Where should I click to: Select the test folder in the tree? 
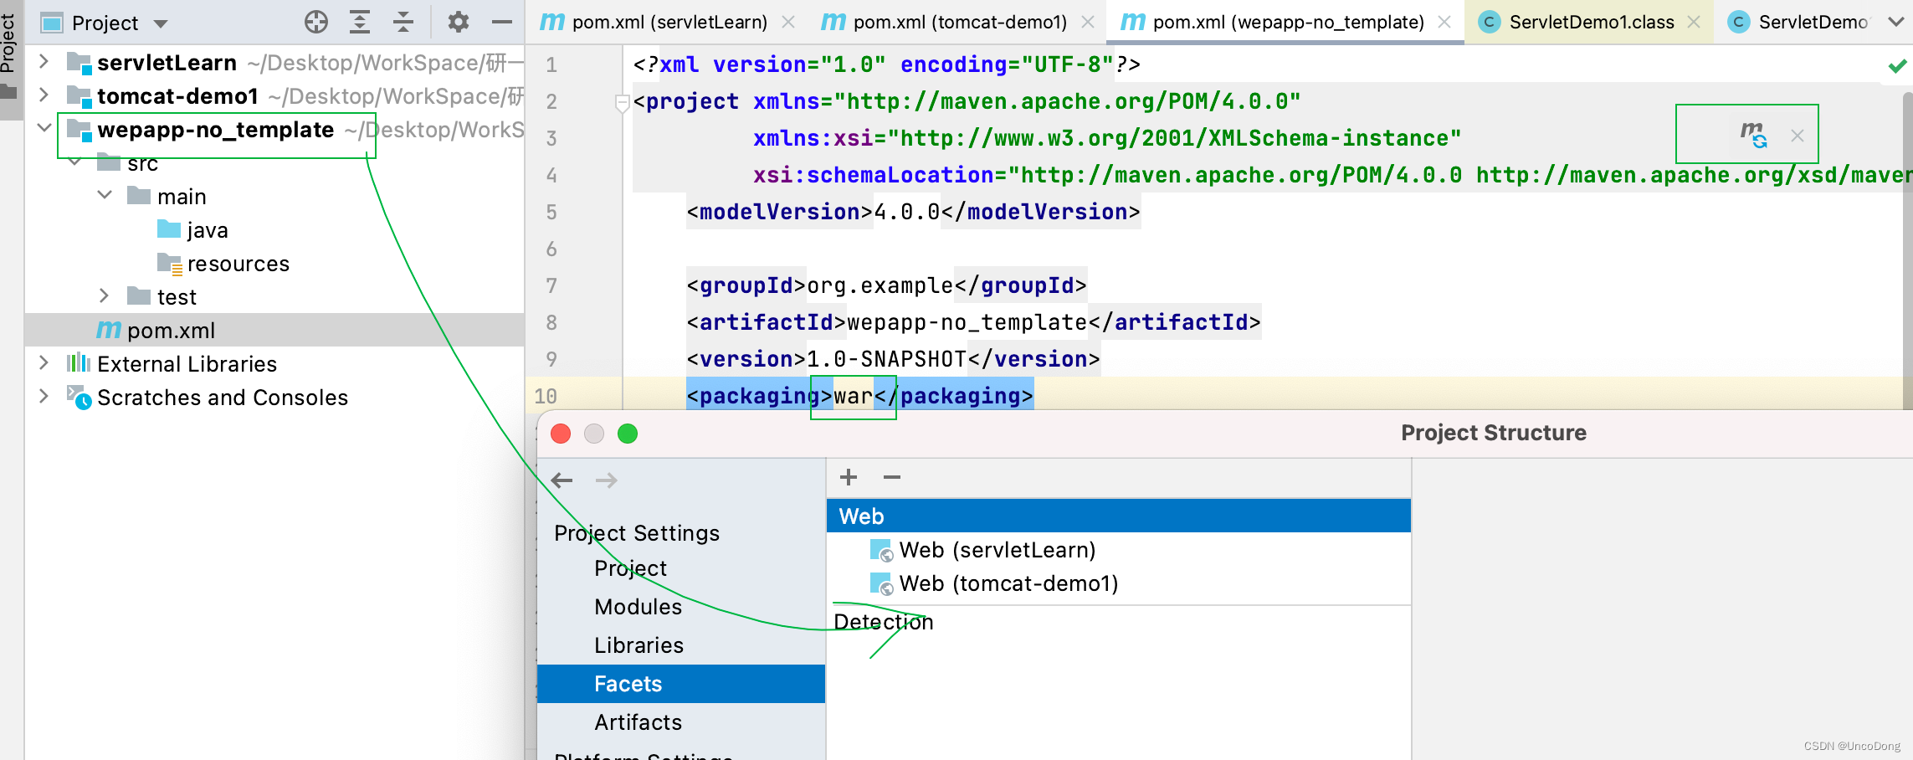click(162, 296)
